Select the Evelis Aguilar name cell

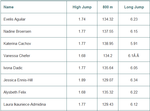(14, 19)
